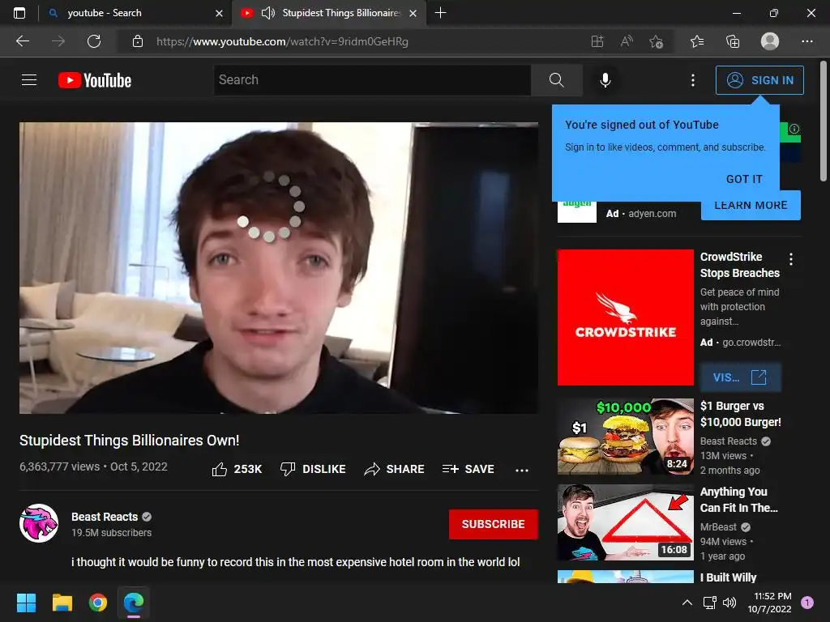Click the browser address bar URL
This screenshot has width=830, height=622.
tap(282, 41)
